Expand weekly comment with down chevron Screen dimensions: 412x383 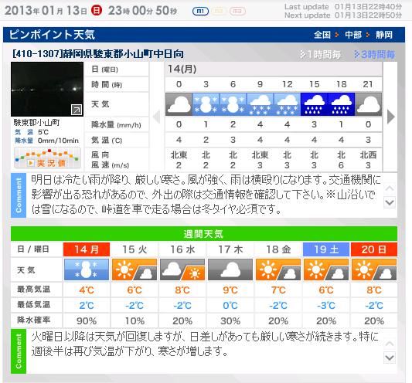point(390,358)
